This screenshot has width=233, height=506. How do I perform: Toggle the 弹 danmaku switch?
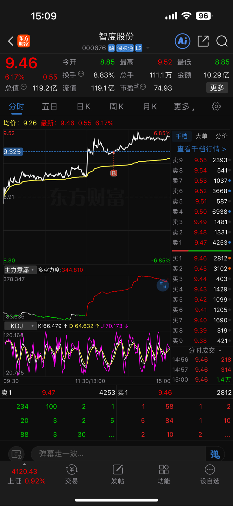(x=215, y=454)
